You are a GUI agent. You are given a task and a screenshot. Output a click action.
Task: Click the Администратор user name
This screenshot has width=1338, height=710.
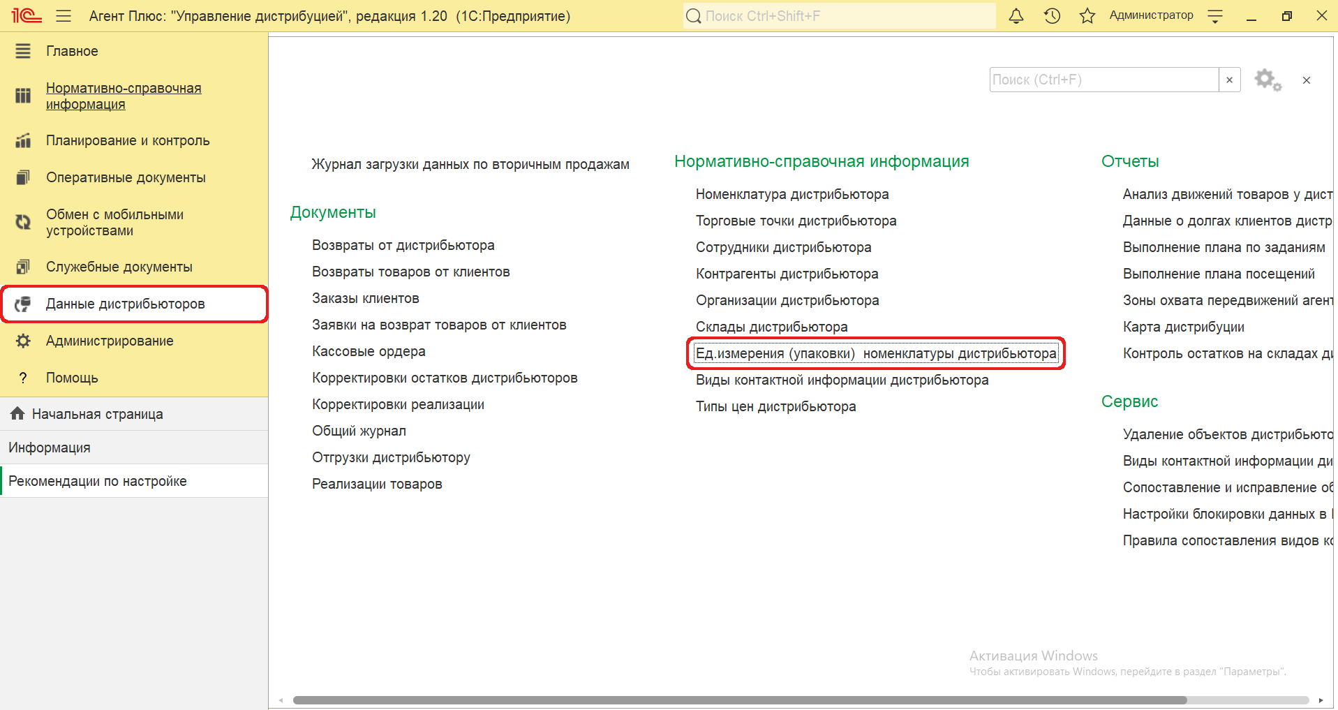click(1151, 15)
